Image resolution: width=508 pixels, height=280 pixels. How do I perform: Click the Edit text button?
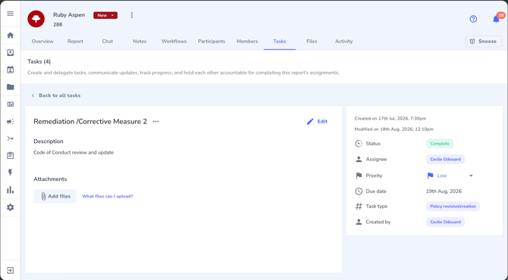point(322,122)
